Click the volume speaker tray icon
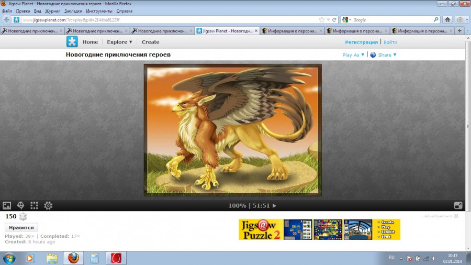 tap(434, 258)
